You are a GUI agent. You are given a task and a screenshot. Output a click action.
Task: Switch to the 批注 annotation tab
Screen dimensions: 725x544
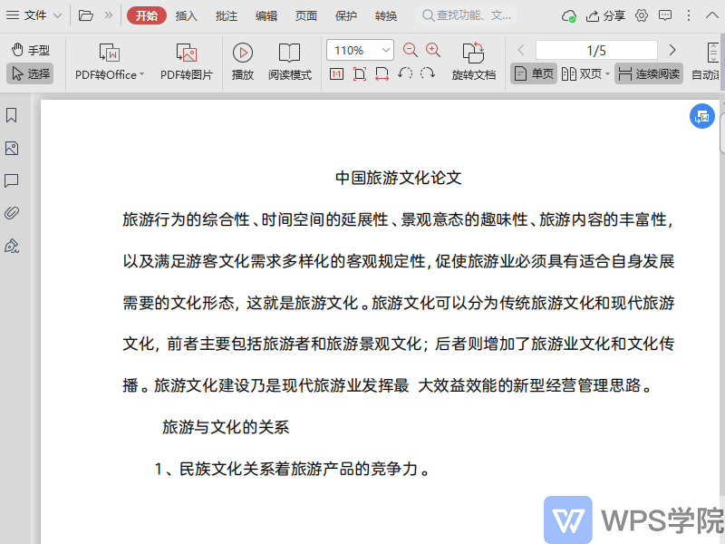(227, 15)
